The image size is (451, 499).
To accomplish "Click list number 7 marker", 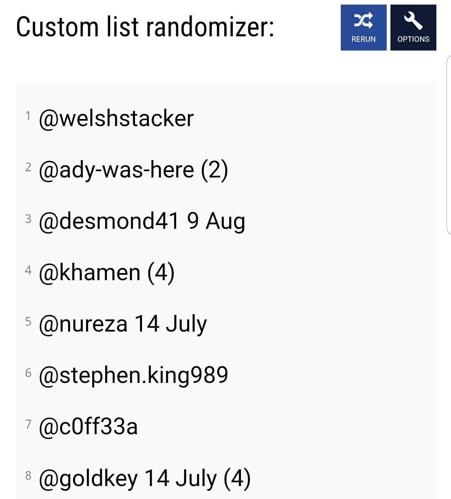I will (28, 424).
